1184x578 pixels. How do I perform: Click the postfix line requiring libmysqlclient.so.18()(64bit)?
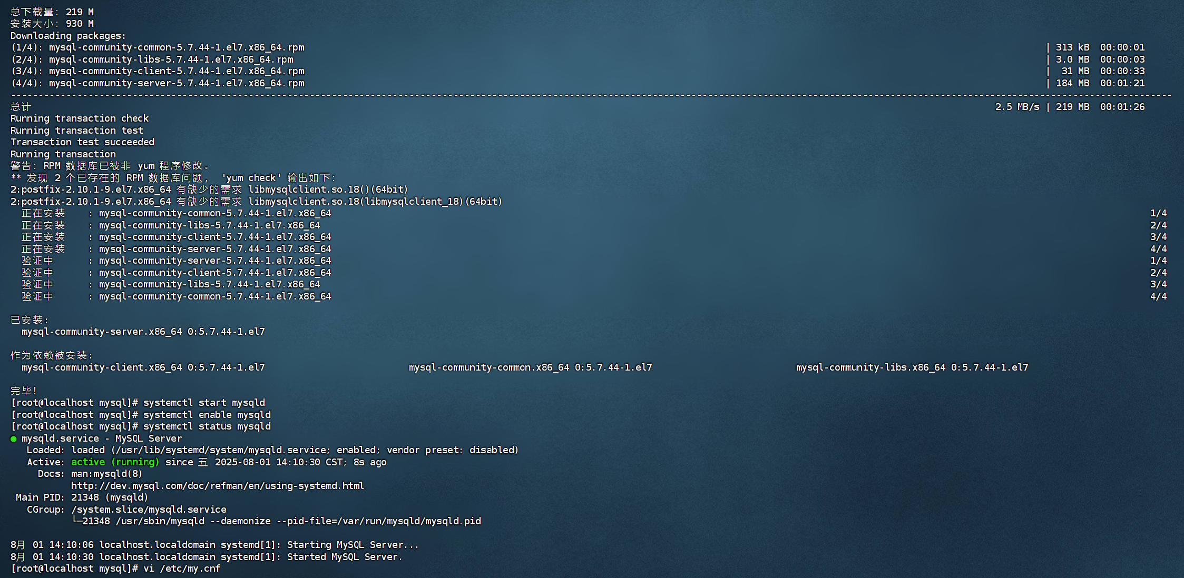pyautogui.click(x=209, y=190)
